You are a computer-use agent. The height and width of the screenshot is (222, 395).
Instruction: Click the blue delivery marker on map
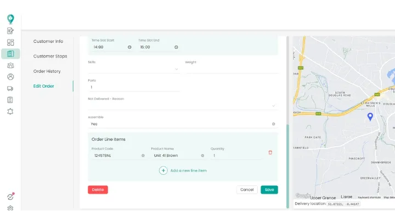pyautogui.click(x=370, y=116)
